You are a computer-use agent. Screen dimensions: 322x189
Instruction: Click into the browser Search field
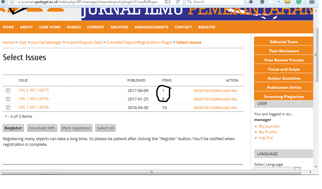tap(217, 2)
